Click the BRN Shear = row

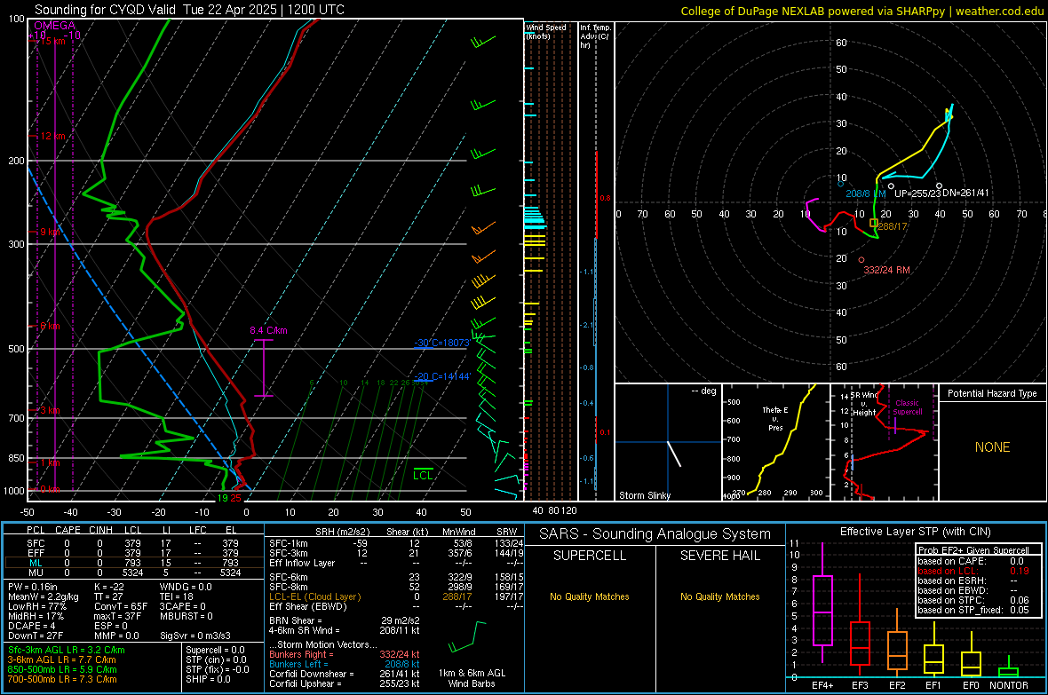pos(345,620)
